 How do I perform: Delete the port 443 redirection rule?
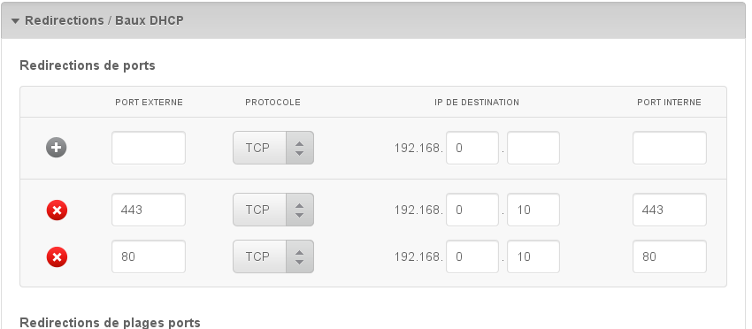point(57,210)
